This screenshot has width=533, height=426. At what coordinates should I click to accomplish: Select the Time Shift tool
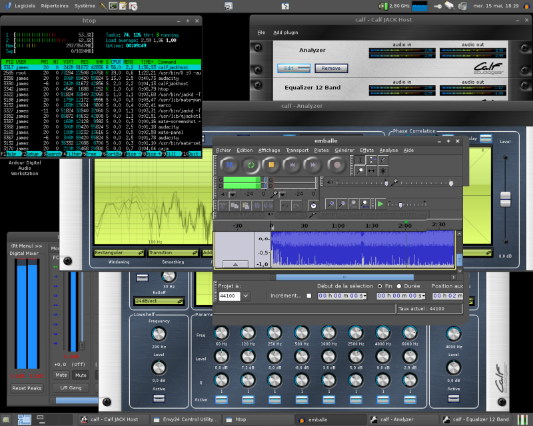pos(372,170)
